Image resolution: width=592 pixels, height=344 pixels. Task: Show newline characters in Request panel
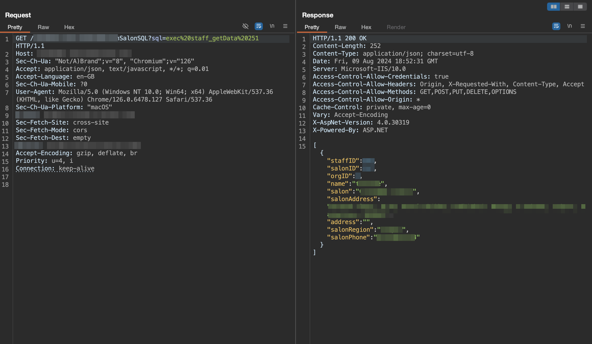click(x=272, y=26)
